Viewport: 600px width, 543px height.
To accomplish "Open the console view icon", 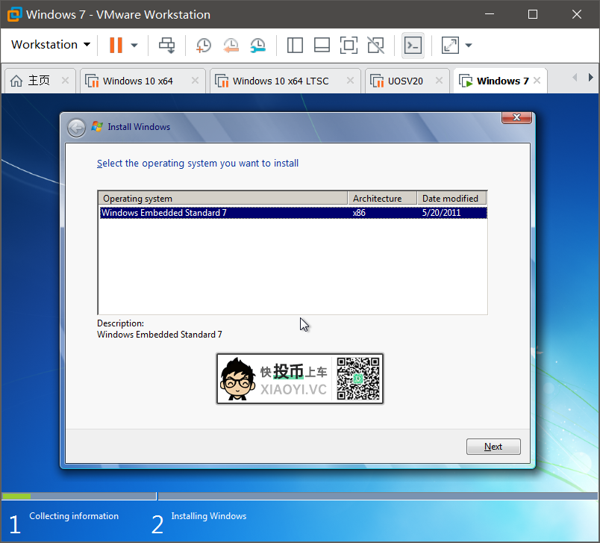I will pyautogui.click(x=413, y=45).
